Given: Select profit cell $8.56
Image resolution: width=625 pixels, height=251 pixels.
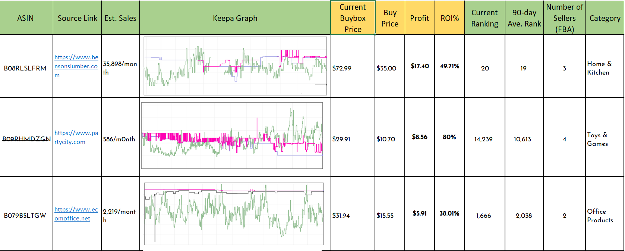Looking at the screenshot, I should 420,137.
